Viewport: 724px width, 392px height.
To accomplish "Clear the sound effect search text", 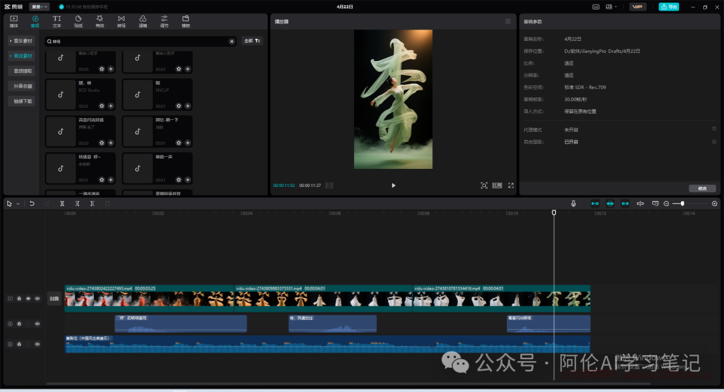I will coord(232,42).
